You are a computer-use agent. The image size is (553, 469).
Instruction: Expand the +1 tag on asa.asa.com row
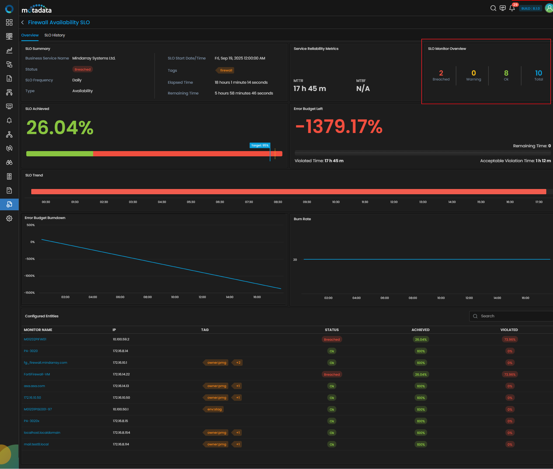(x=238, y=386)
